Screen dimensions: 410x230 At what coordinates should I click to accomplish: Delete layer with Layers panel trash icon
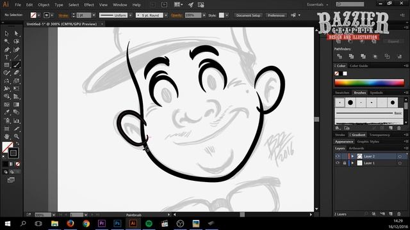click(x=399, y=214)
